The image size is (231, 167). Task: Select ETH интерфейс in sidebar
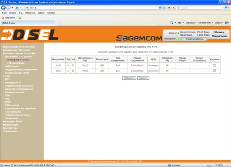pyautogui.click(x=16, y=63)
